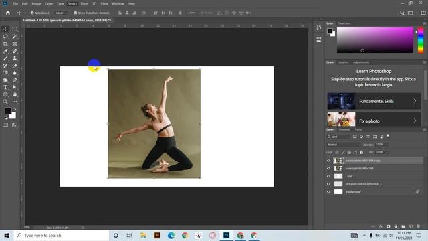Viewport: 428px width, 241px height.
Task: Click the Windows search box
Action: pyautogui.click(x=61, y=235)
